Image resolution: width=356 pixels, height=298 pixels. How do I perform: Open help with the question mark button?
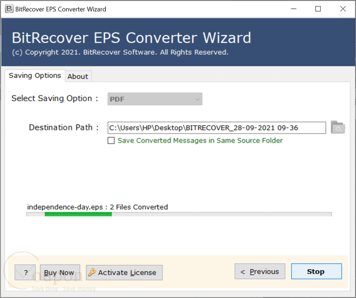(x=25, y=272)
